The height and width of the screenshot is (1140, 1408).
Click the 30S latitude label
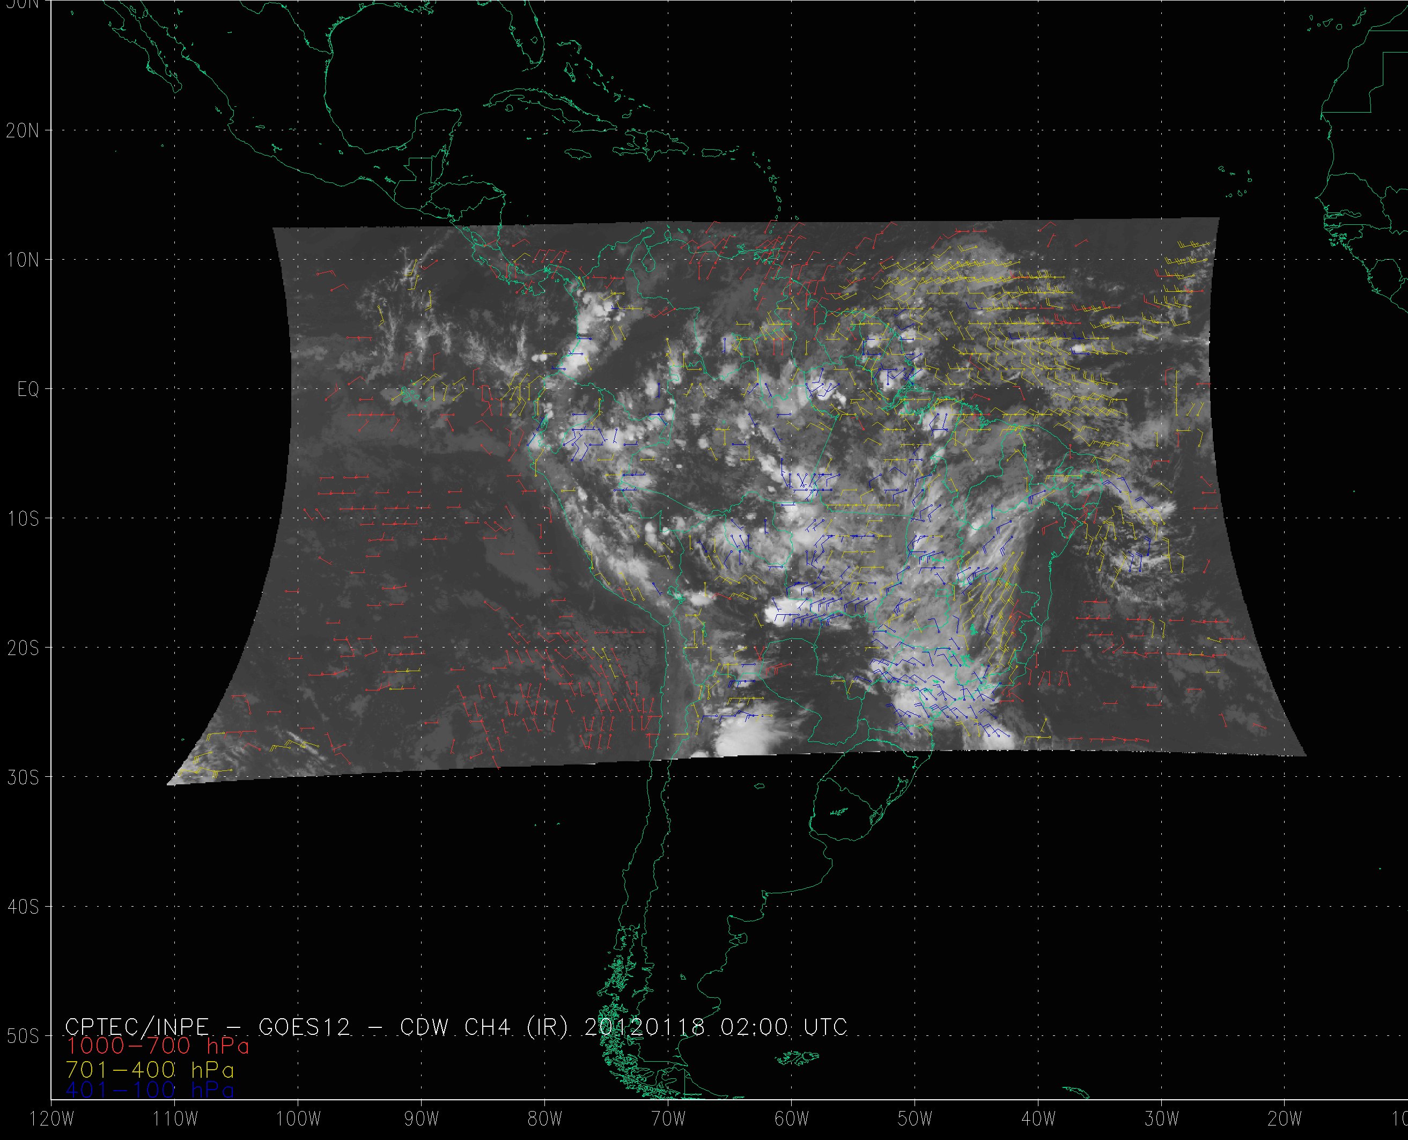(x=23, y=777)
